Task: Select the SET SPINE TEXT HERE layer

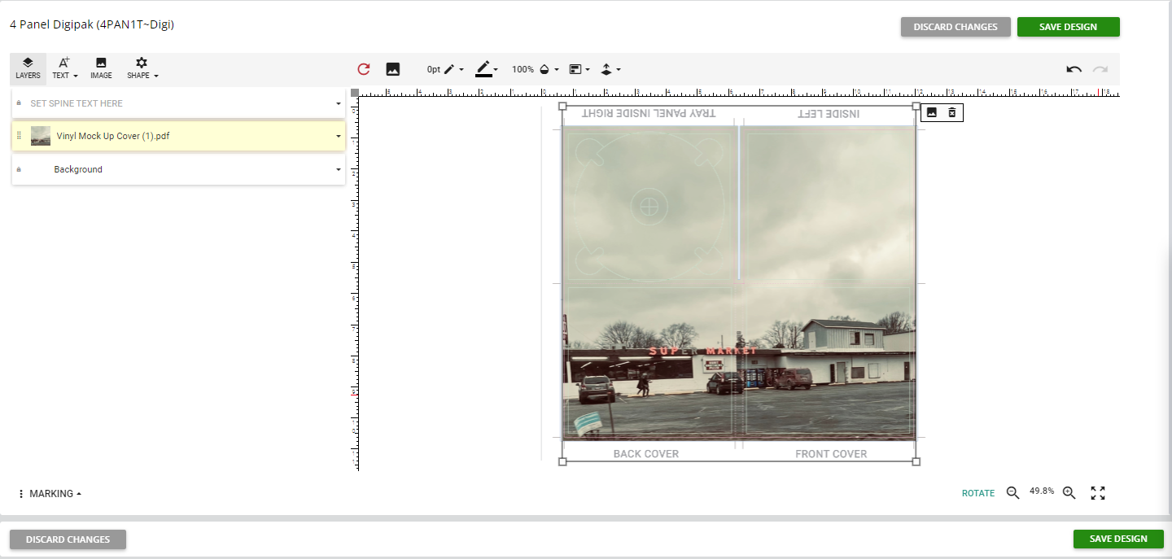Action: tap(178, 103)
